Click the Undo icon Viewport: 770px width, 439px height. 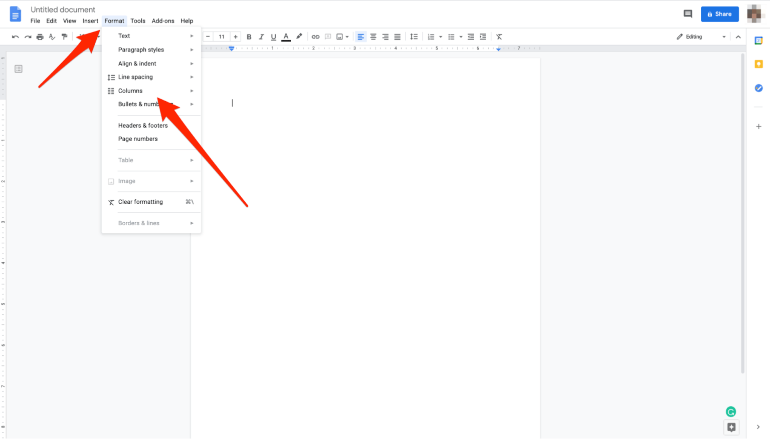tap(16, 36)
